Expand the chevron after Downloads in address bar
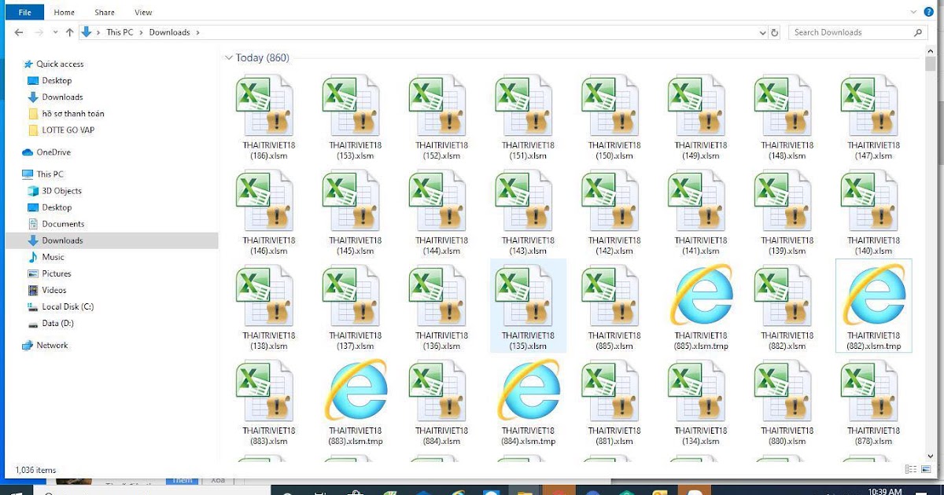 click(197, 32)
